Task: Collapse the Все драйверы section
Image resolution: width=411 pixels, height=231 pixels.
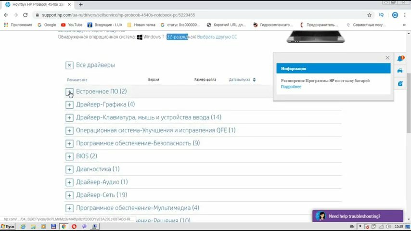Action: (69, 65)
